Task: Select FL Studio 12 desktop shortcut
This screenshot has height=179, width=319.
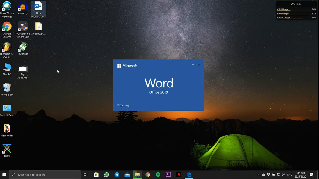Action: (x=7, y=50)
